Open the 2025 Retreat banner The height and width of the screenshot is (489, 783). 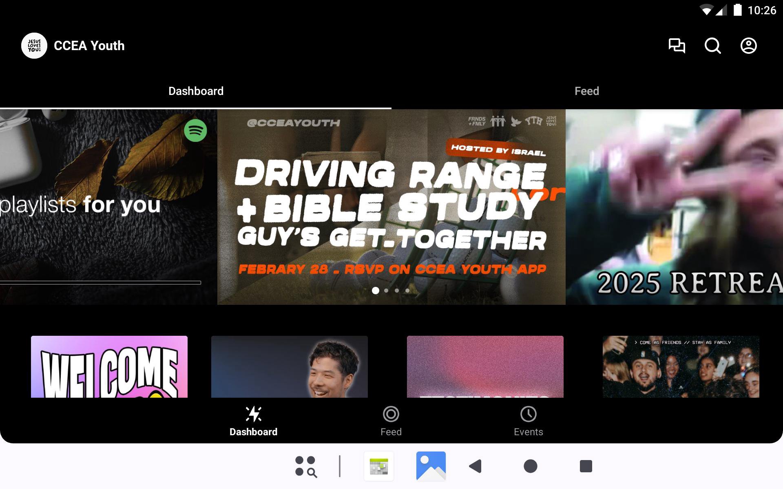point(674,207)
